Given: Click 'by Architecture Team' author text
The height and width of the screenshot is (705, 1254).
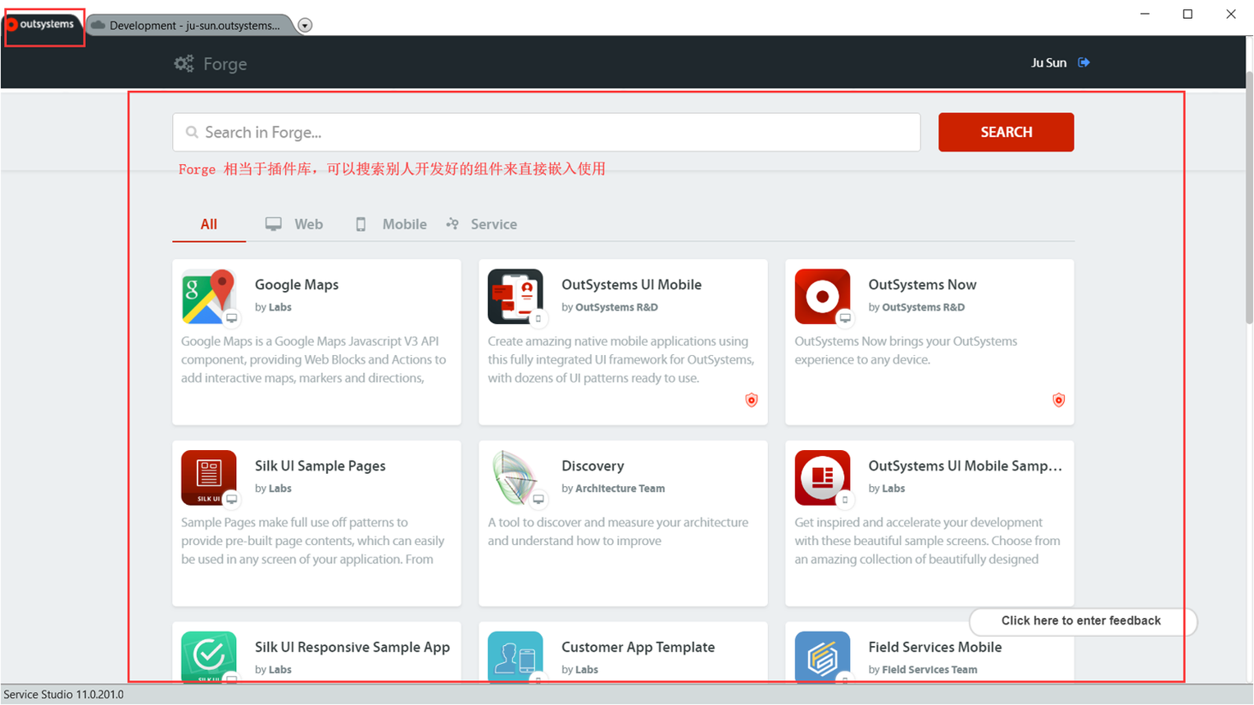Looking at the screenshot, I should [613, 488].
